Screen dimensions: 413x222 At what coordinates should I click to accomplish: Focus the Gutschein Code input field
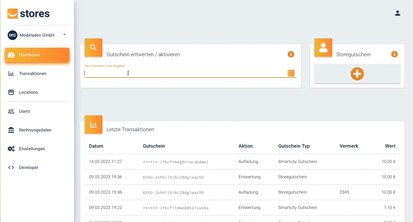point(185,73)
